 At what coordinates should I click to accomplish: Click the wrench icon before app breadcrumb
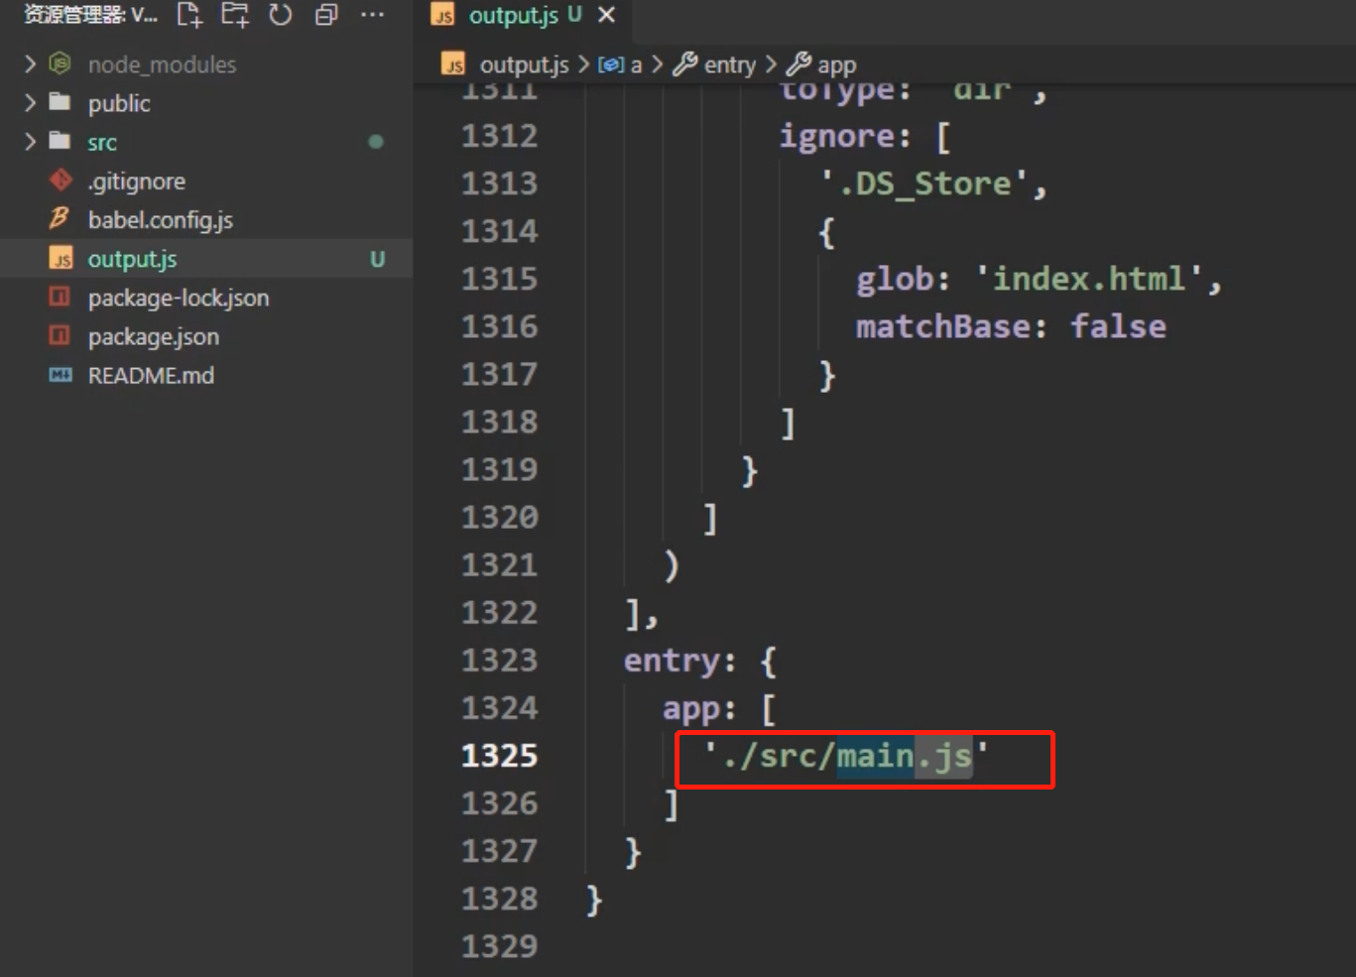point(799,65)
